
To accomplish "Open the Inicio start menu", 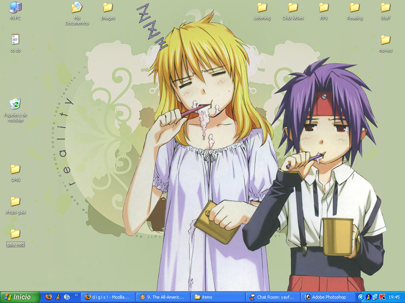I will tap(20, 297).
